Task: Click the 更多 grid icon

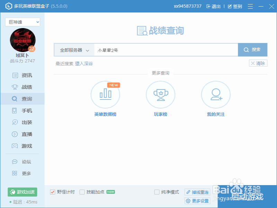Action: (15, 173)
